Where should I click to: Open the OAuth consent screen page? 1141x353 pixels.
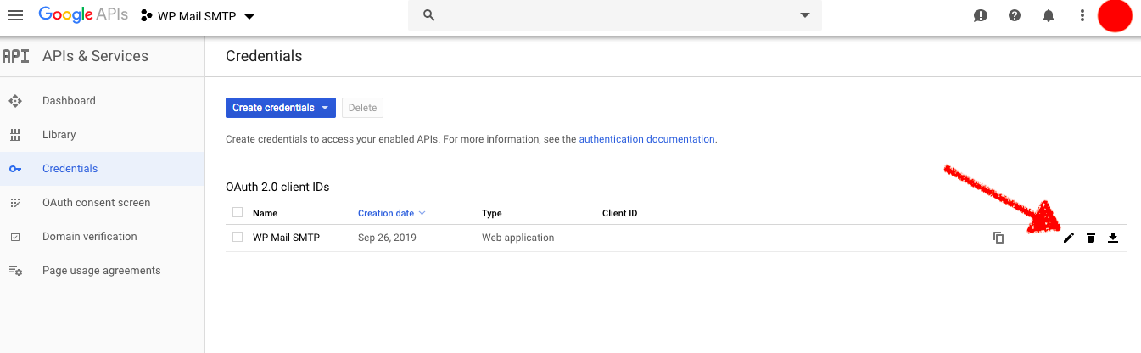[x=96, y=203]
